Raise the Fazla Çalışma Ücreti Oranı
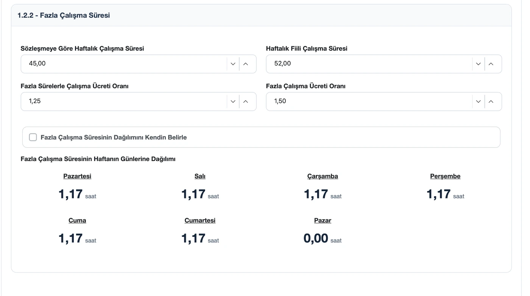The height and width of the screenshot is (296, 530). [x=491, y=101]
